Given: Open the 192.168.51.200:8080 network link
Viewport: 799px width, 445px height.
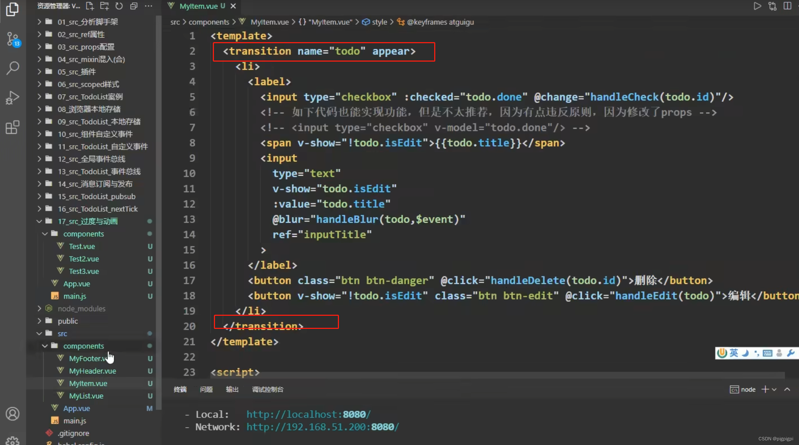Looking at the screenshot, I should (x=323, y=427).
